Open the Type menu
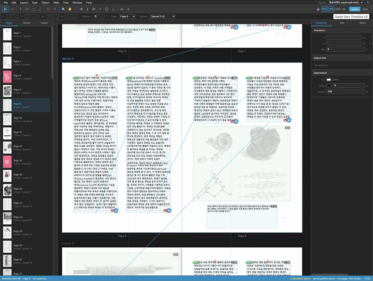 (x=35, y=3)
